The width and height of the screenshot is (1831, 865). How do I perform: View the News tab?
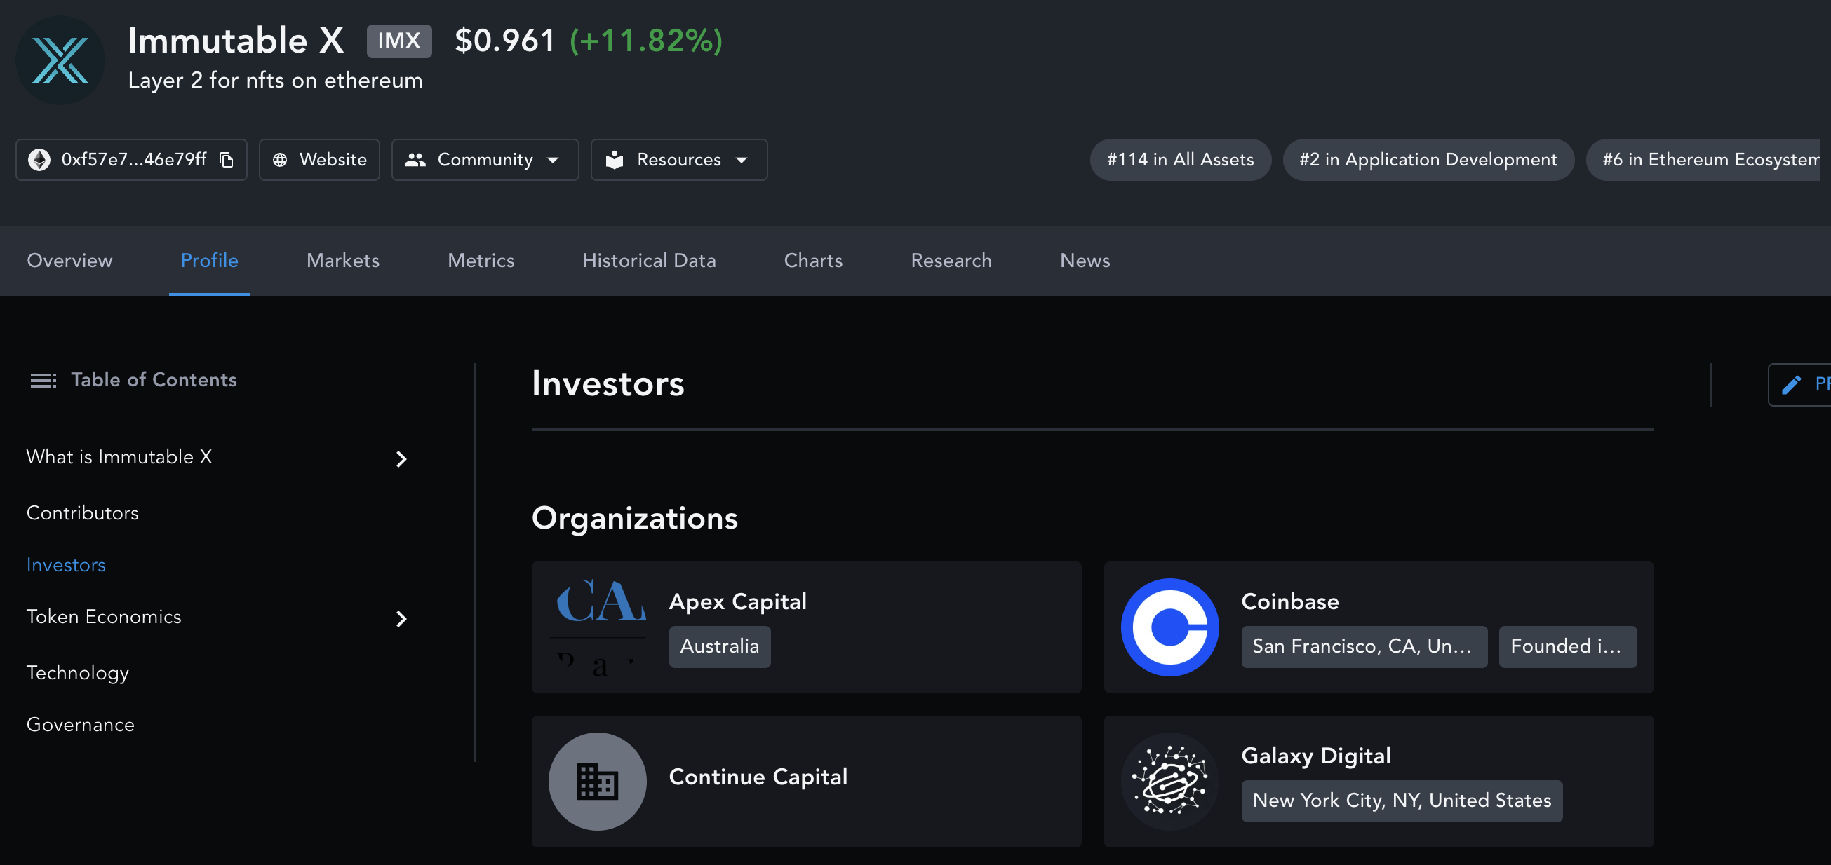(x=1085, y=260)
